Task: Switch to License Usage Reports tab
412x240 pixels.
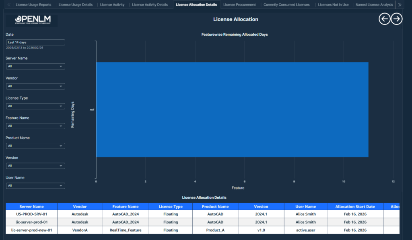Action: [33, 5]
